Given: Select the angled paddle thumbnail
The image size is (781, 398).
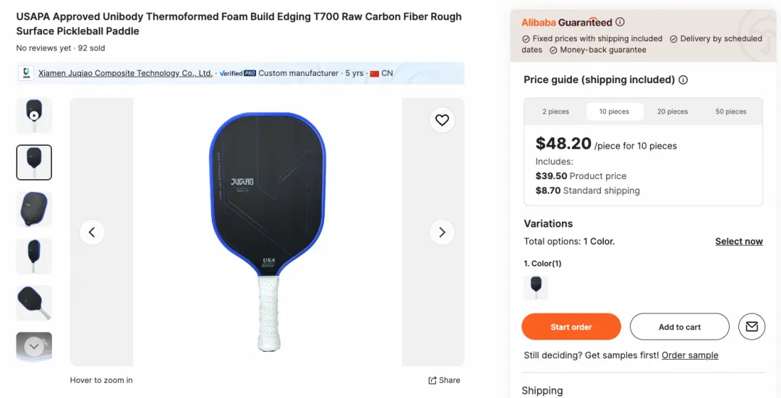Looking at the screenshot, I should tap(34, 303).
